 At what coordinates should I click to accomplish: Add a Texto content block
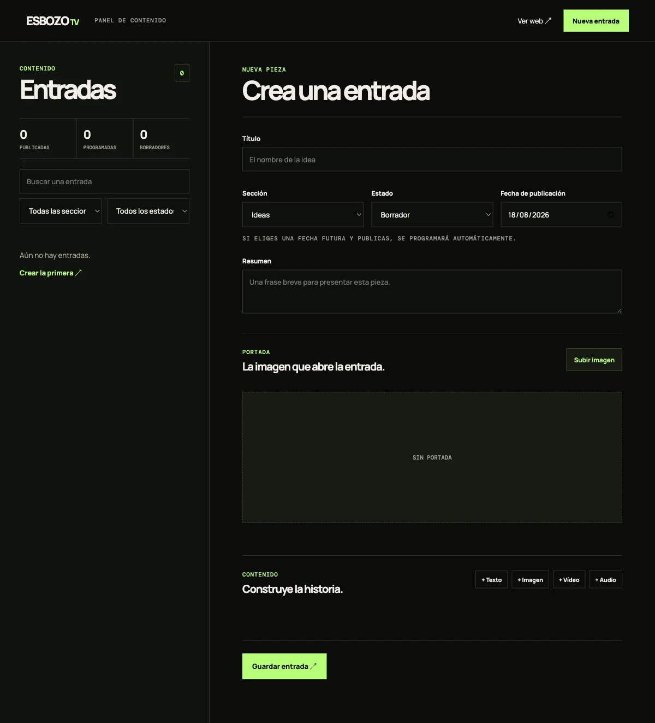(492, 580)
